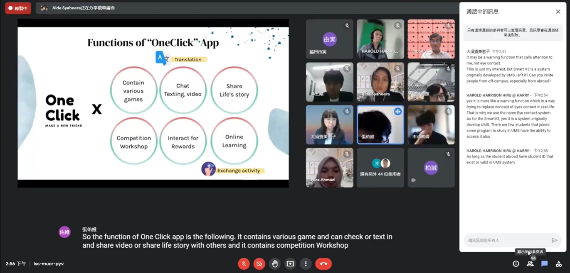570x273 pixels.
Task: Click the red recording indicator
Action: [x=18, y=8]
